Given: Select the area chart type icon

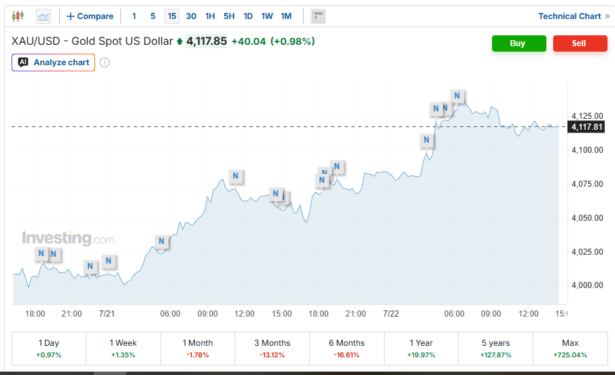Looking at the screenshot, I should 43,16.
